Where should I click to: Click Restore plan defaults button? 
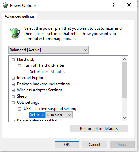coord(99,129)
